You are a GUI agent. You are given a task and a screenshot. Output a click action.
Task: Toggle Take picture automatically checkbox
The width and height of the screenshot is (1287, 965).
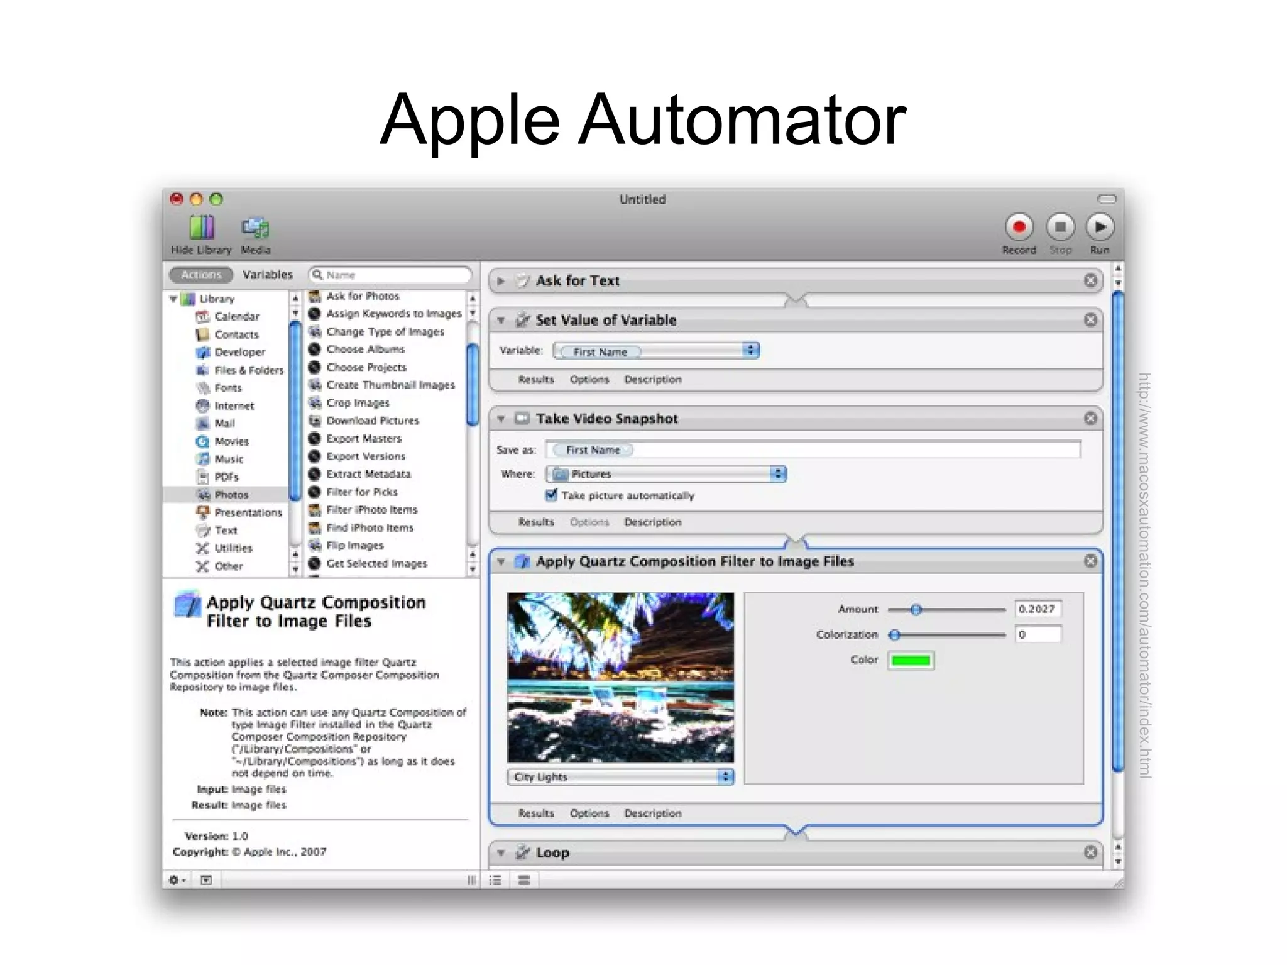coord(552,495)
